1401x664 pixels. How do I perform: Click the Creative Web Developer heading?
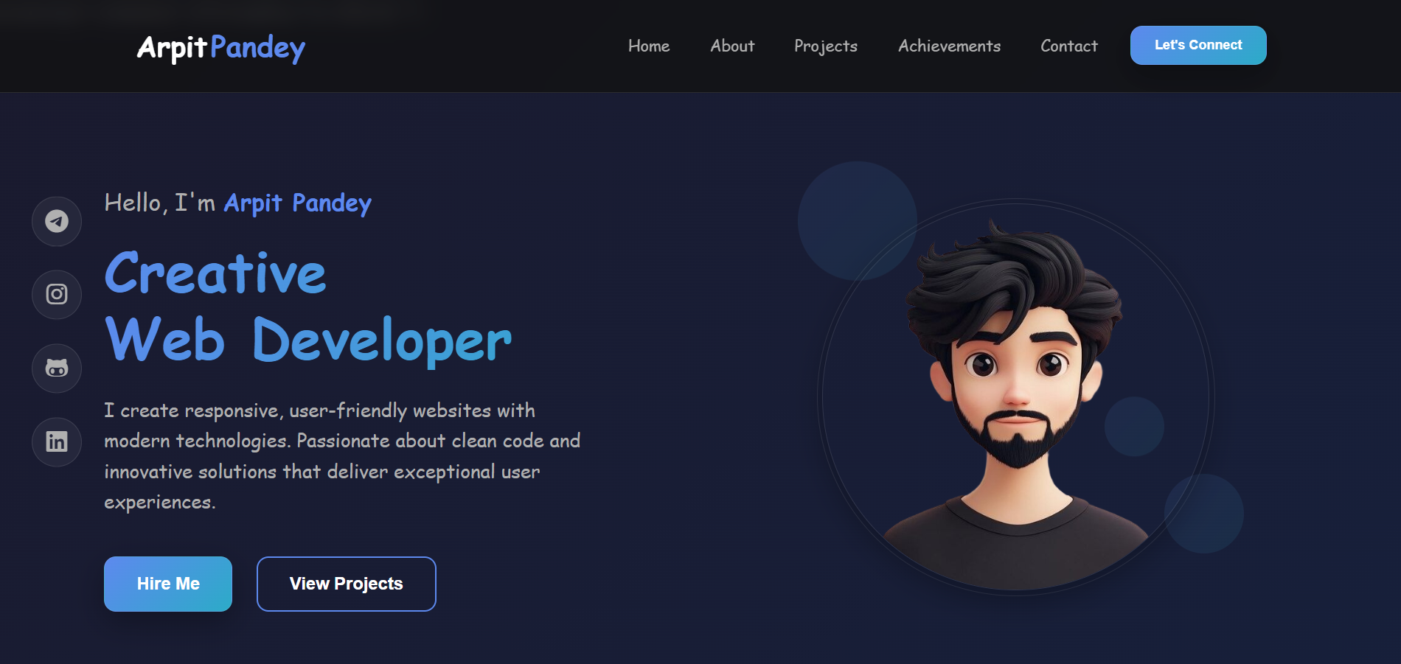[x=307, y=306]
